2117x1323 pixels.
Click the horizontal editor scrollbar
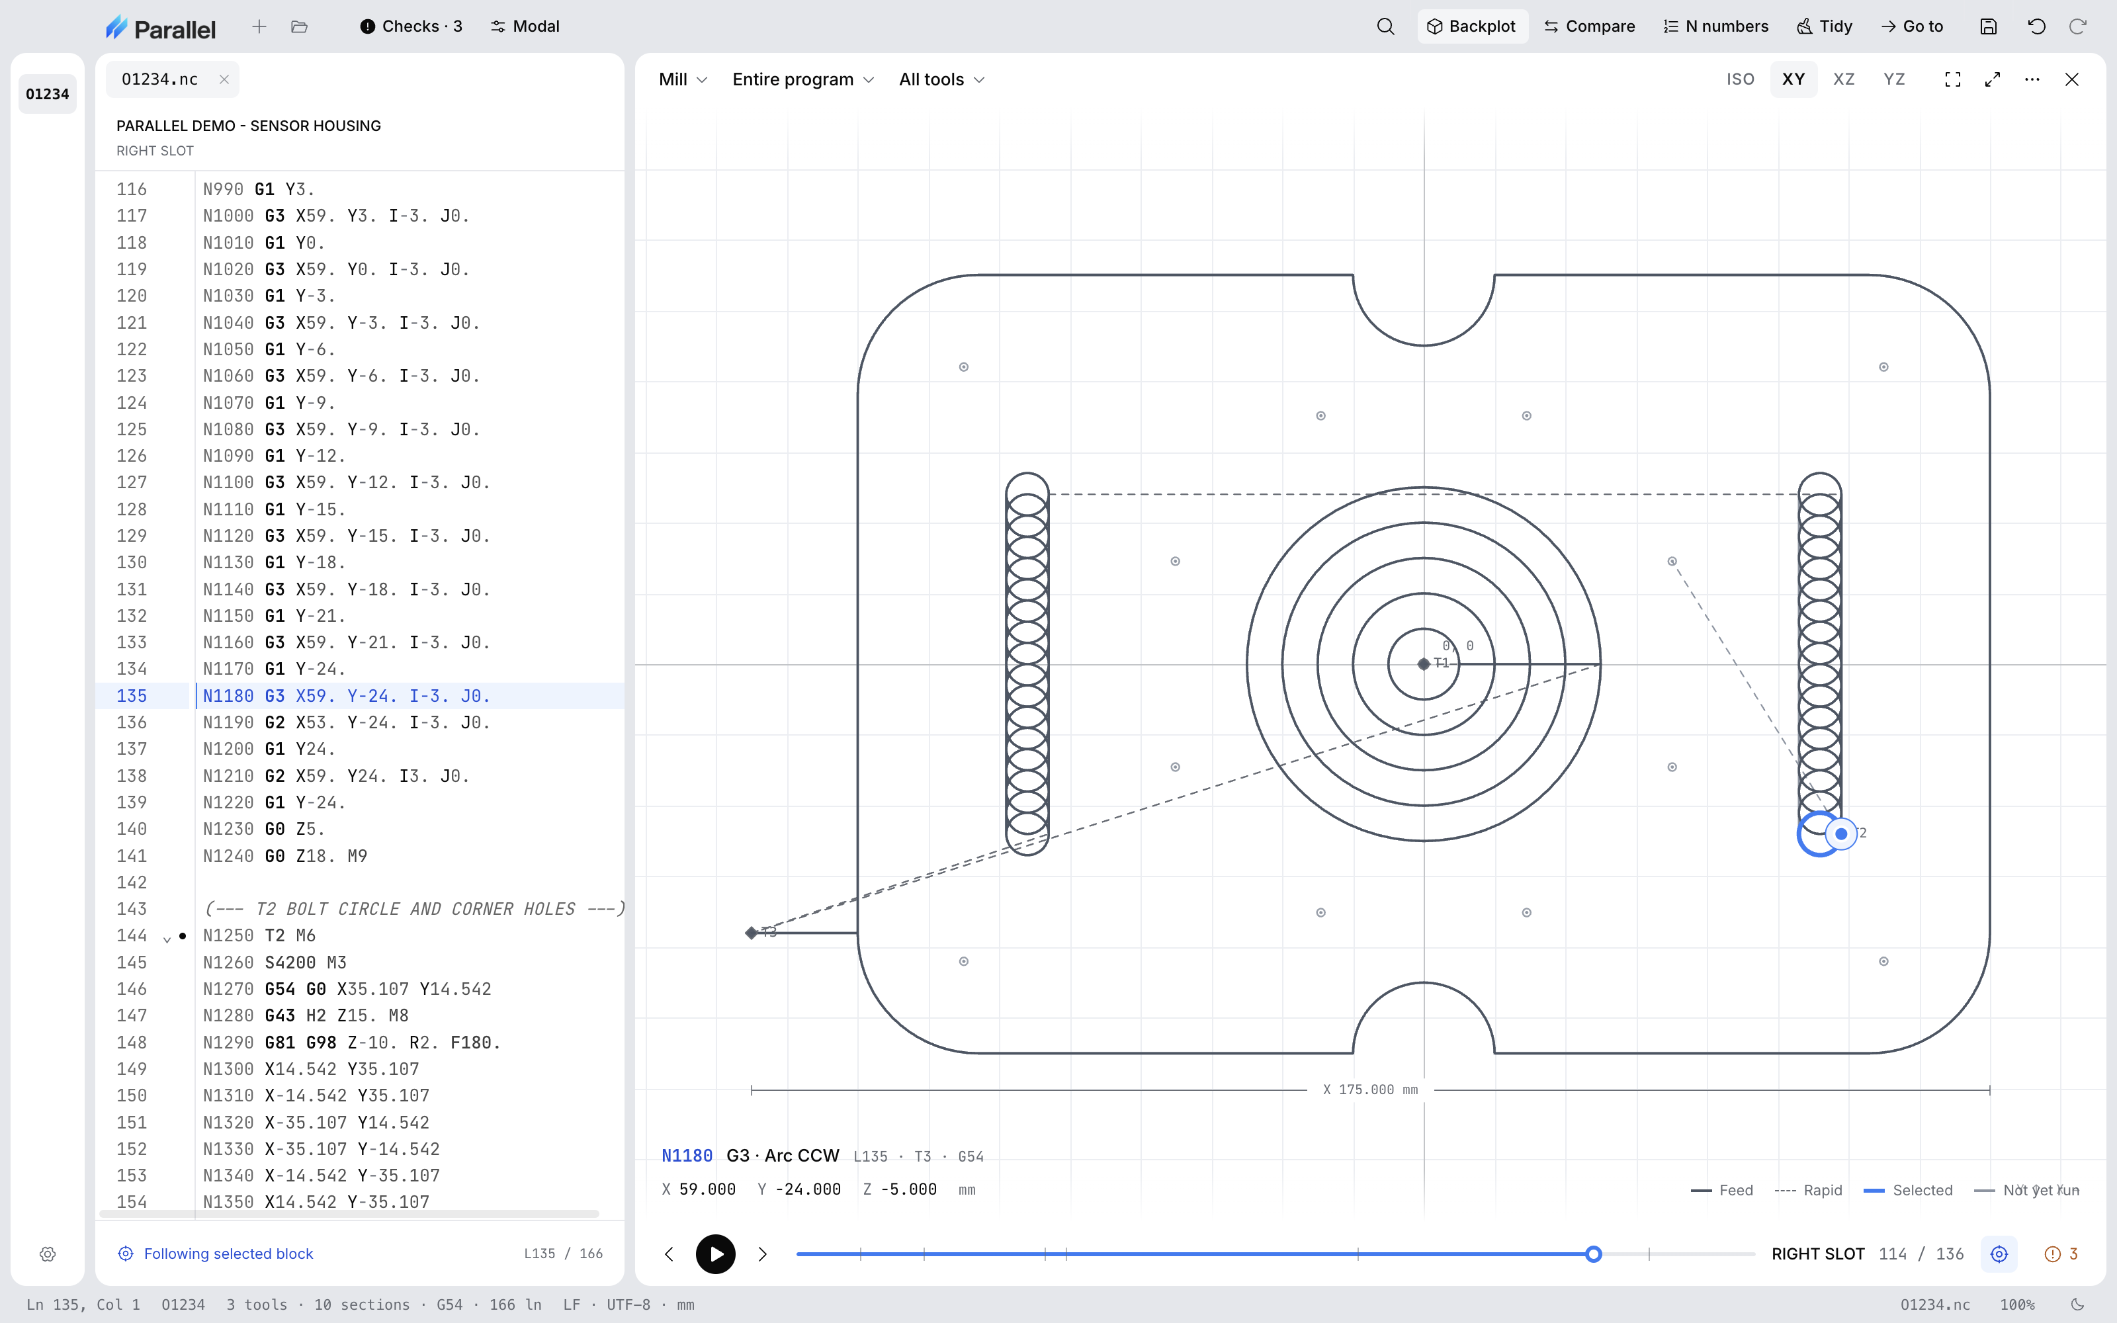349,1214
